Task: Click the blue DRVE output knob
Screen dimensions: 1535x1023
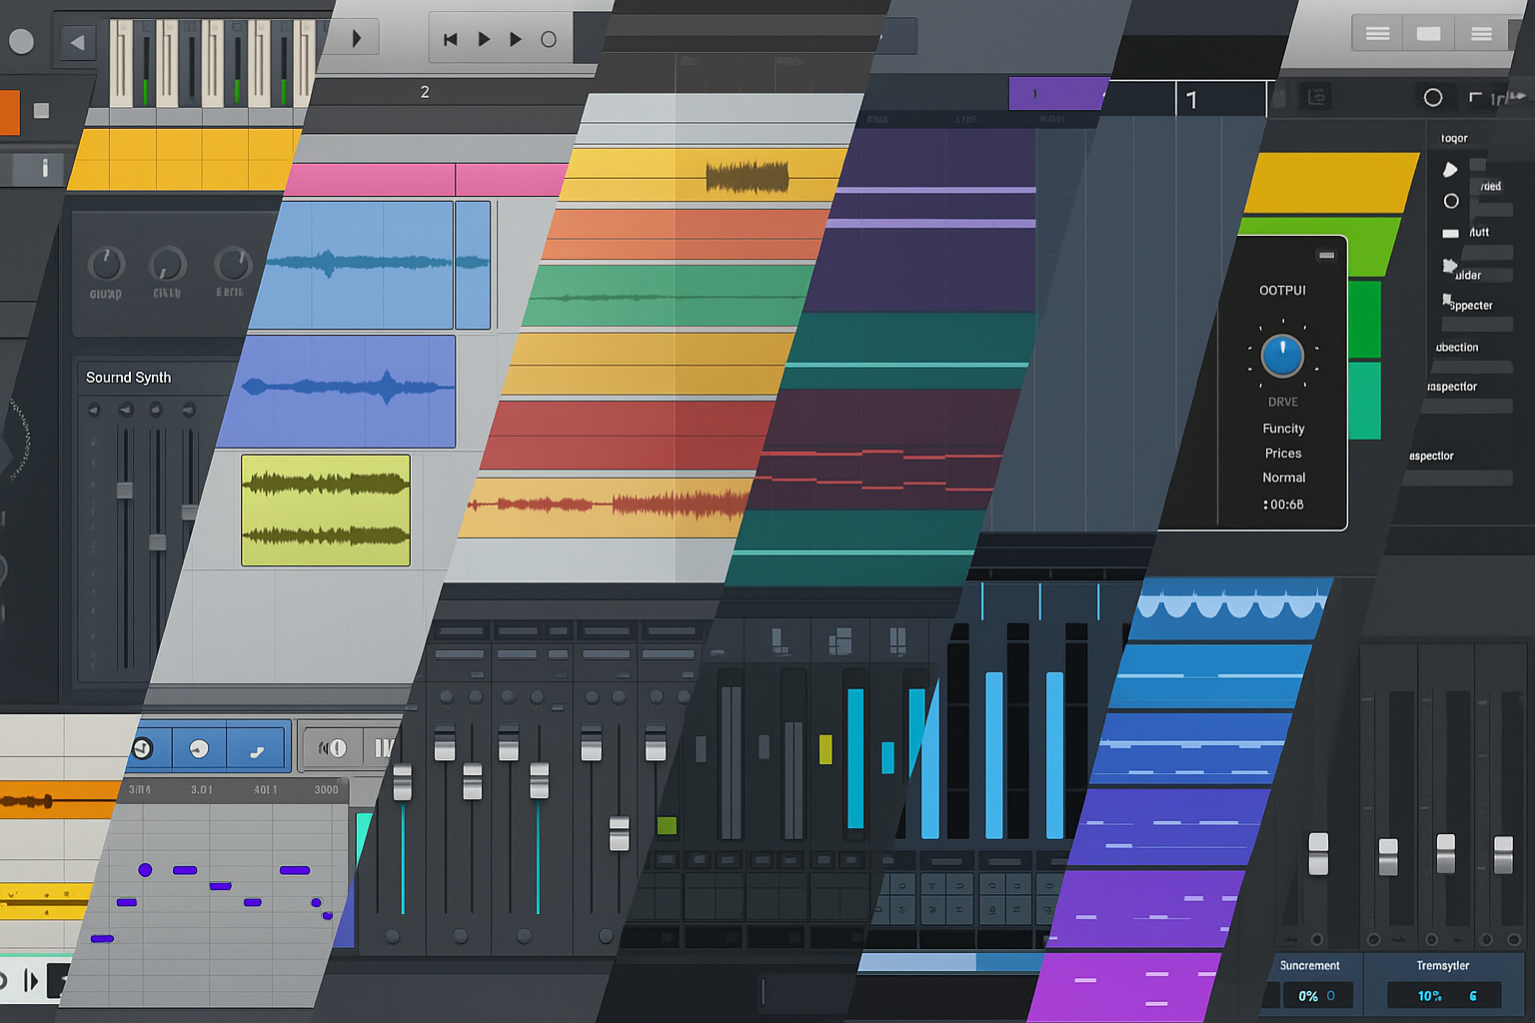Action: [x=1282, y=356]
